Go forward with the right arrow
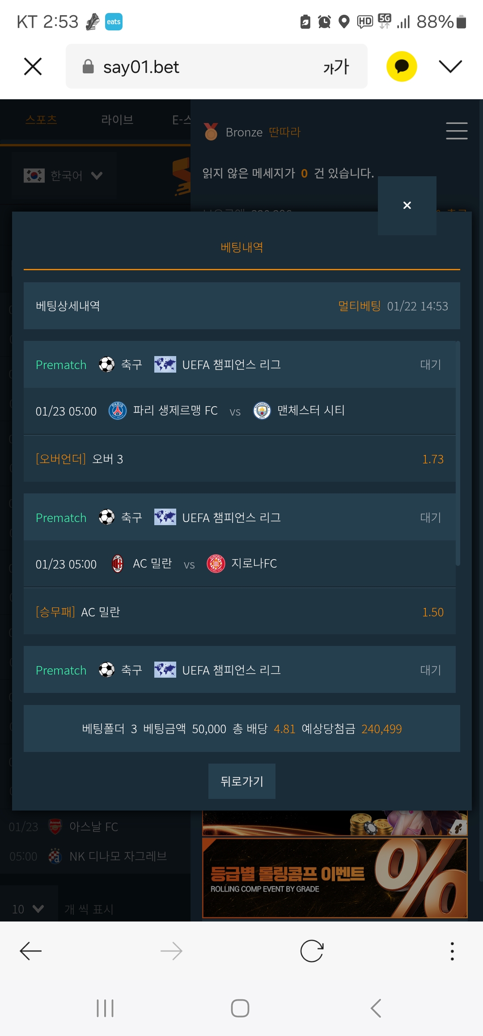Screen dimensions: 483x1036 pyautogui.click(x=171, y=951)
